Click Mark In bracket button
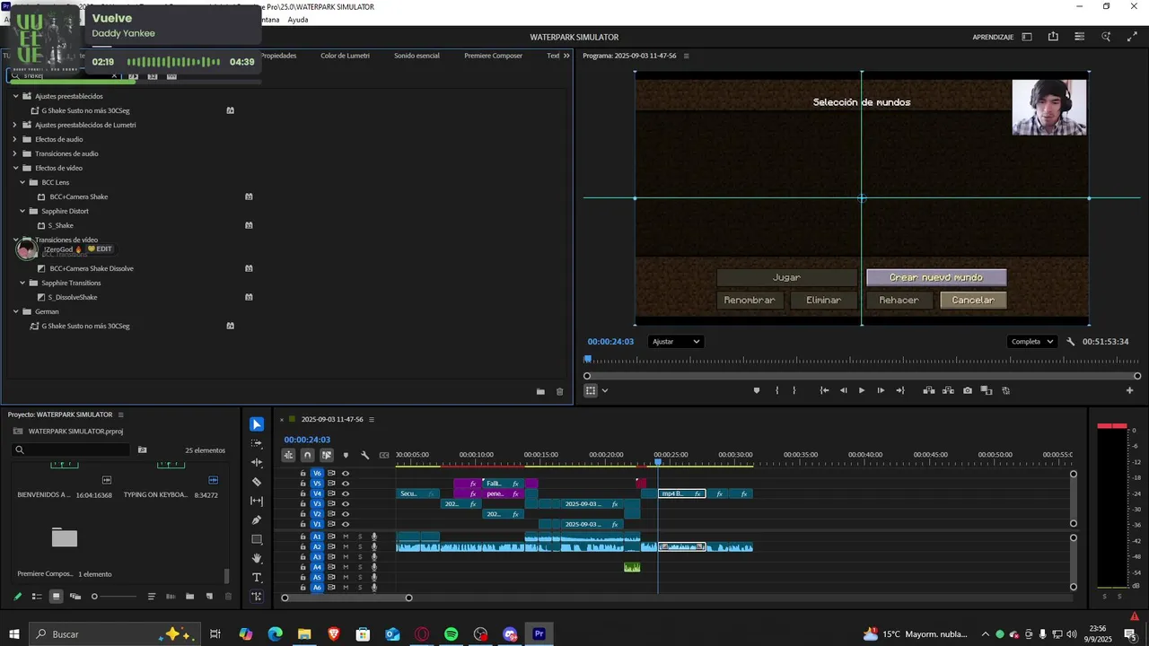This screenshot has height=646, width=1149. pyautogui.click(x=776, y=390)
